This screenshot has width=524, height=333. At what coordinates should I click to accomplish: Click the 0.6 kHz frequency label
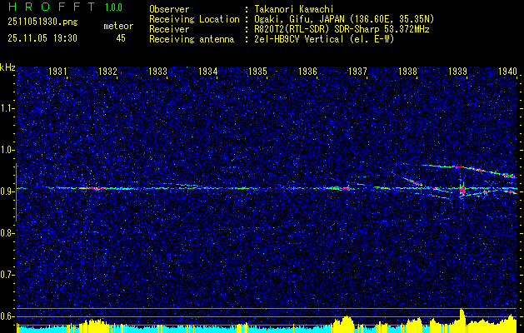point(7,316)
